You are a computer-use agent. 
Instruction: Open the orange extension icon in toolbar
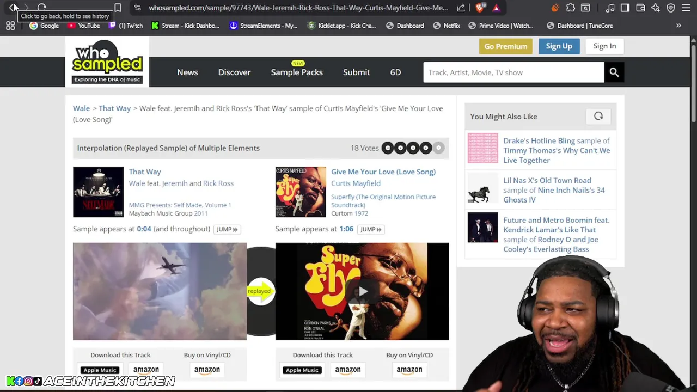(555, 8)
